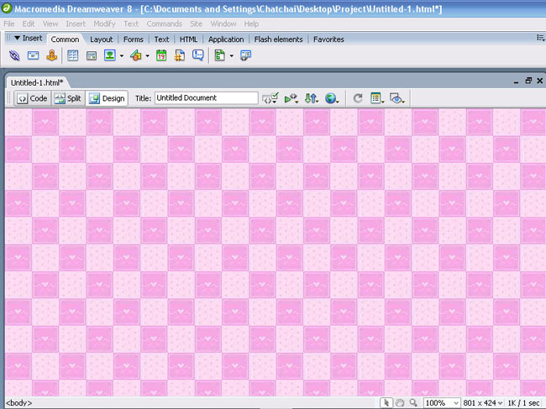Open the Site menu

(x=196, y=24)
